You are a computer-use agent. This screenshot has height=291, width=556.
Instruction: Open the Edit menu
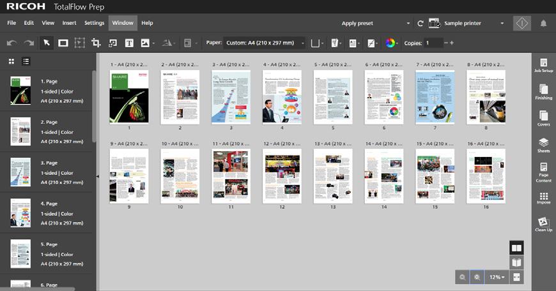click(29, 23)
